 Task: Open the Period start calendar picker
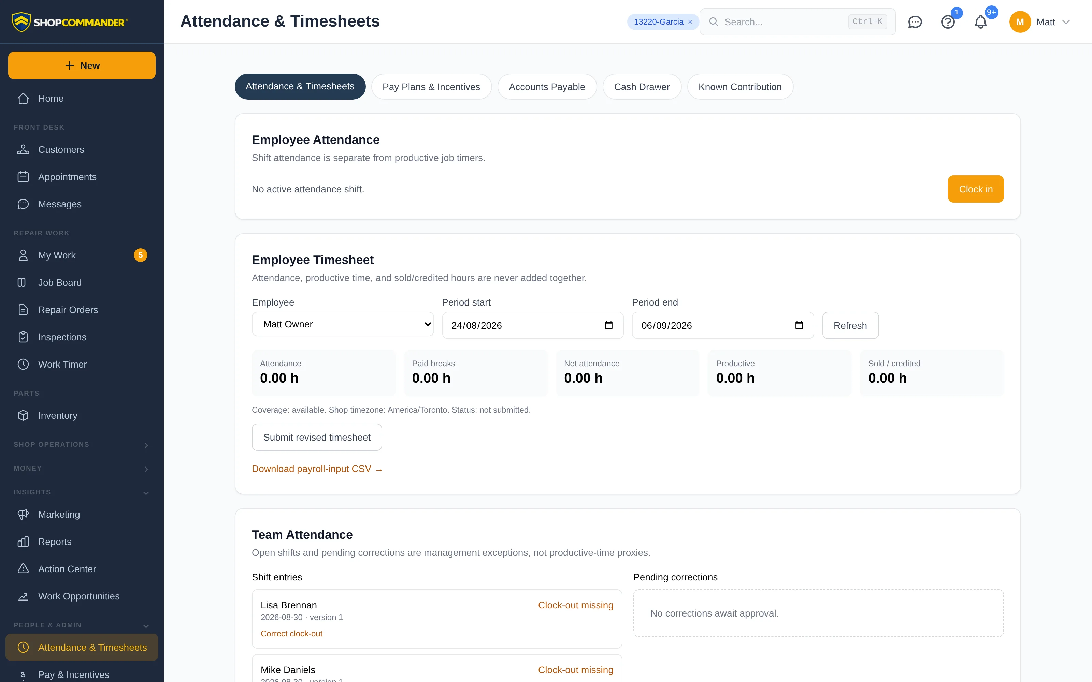(609, 325)
